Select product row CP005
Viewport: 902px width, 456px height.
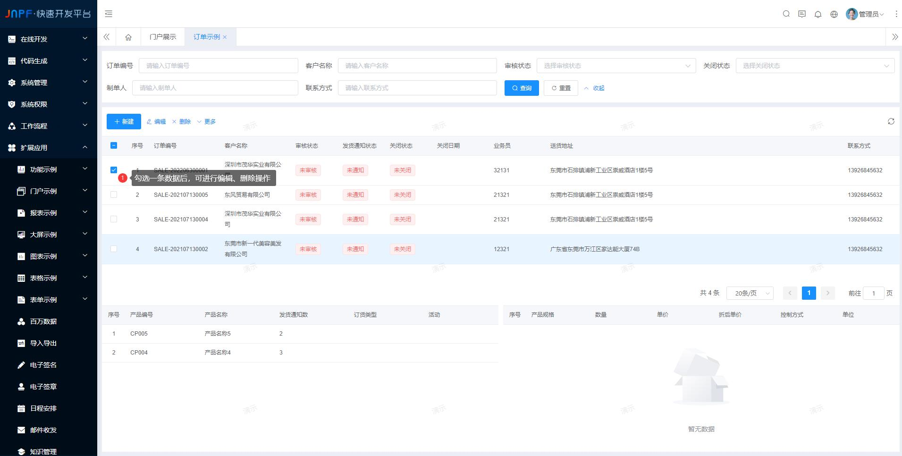pos(300,334)
